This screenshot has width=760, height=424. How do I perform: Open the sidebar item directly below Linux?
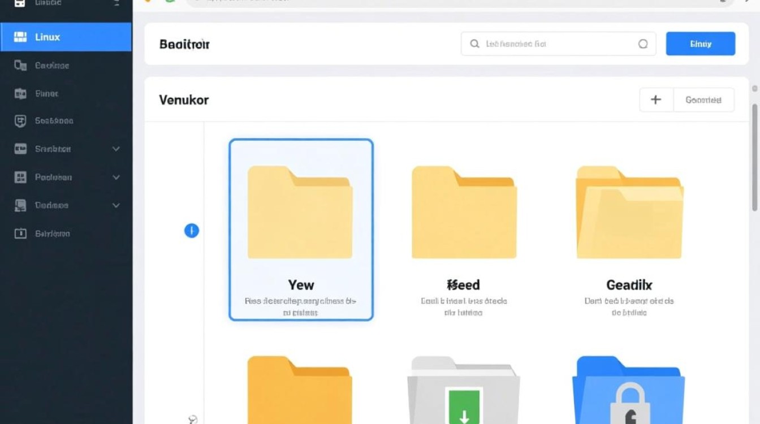tap(52, 66)
